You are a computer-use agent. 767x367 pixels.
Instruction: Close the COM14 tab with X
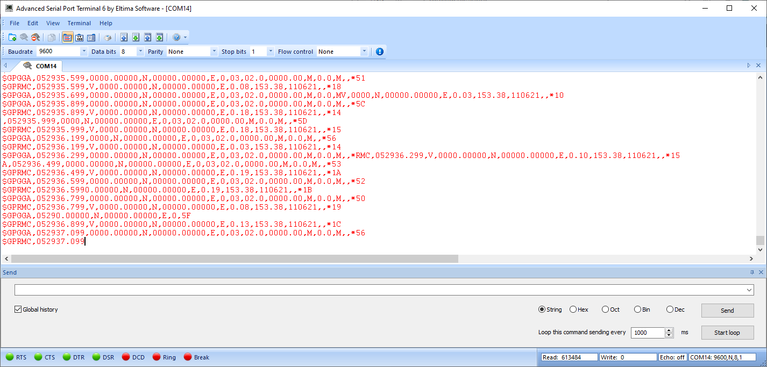click(x=759, y=65)
